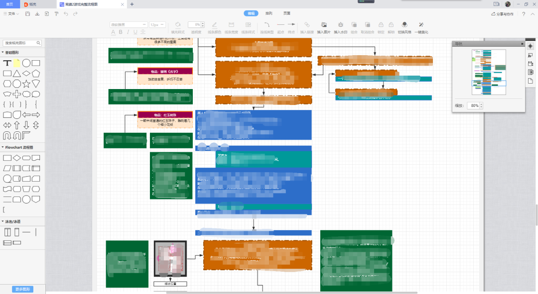This screenshot has width=538, height=294.
Task: Switch to the 首页 home tab
Action: tap(9, 4)
